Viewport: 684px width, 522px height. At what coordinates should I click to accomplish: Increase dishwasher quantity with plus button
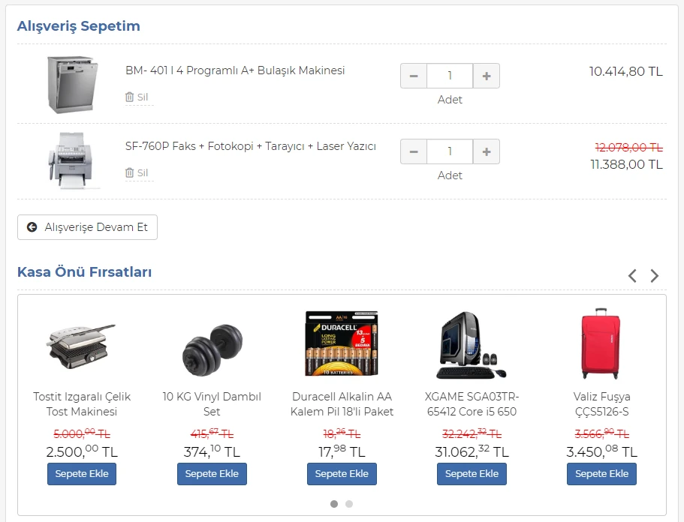click(487, 76)
